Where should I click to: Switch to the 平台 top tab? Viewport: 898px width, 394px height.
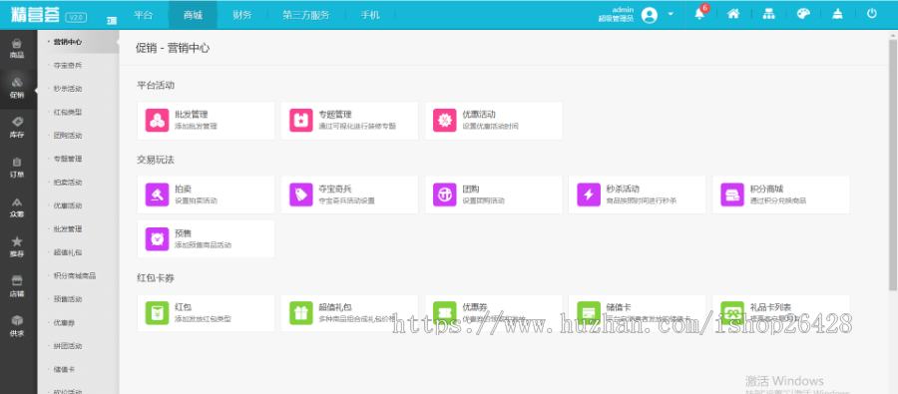click(x=143, y=15)
